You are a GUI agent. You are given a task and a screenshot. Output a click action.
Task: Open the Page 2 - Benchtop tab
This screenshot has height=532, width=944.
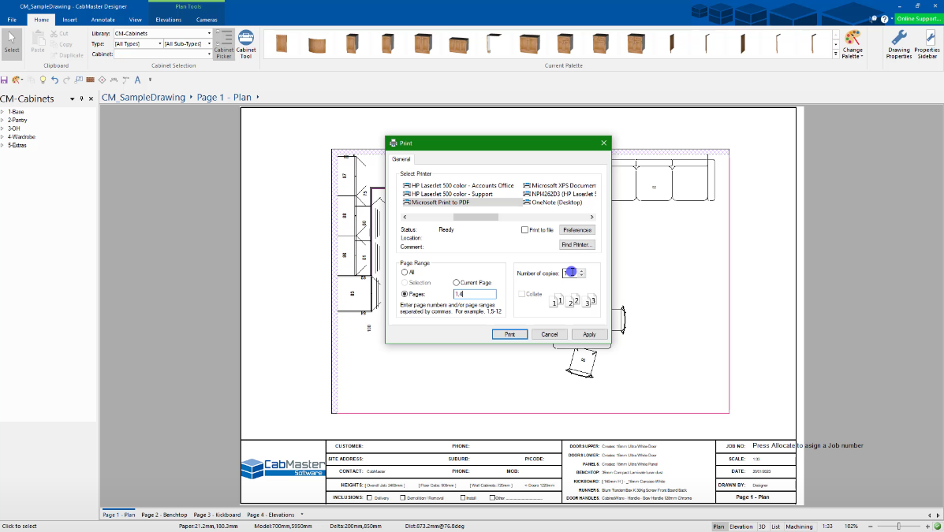point(164,515)
